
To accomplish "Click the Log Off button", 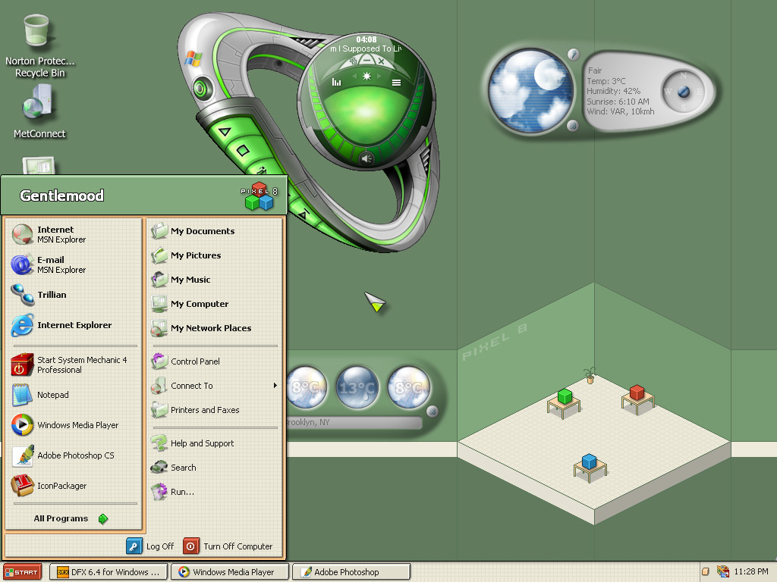I will [150, 546].
